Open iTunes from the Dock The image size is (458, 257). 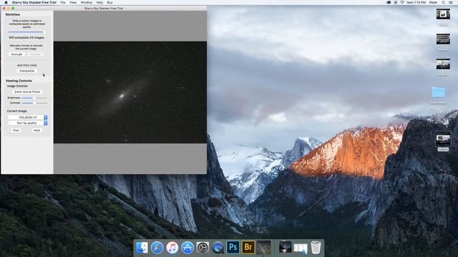click(x=172, y=248)
